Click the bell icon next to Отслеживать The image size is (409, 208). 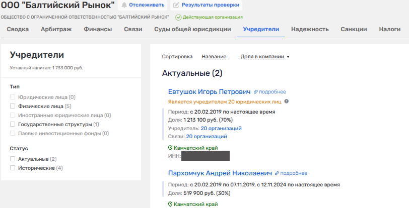(x=124, y=5)
